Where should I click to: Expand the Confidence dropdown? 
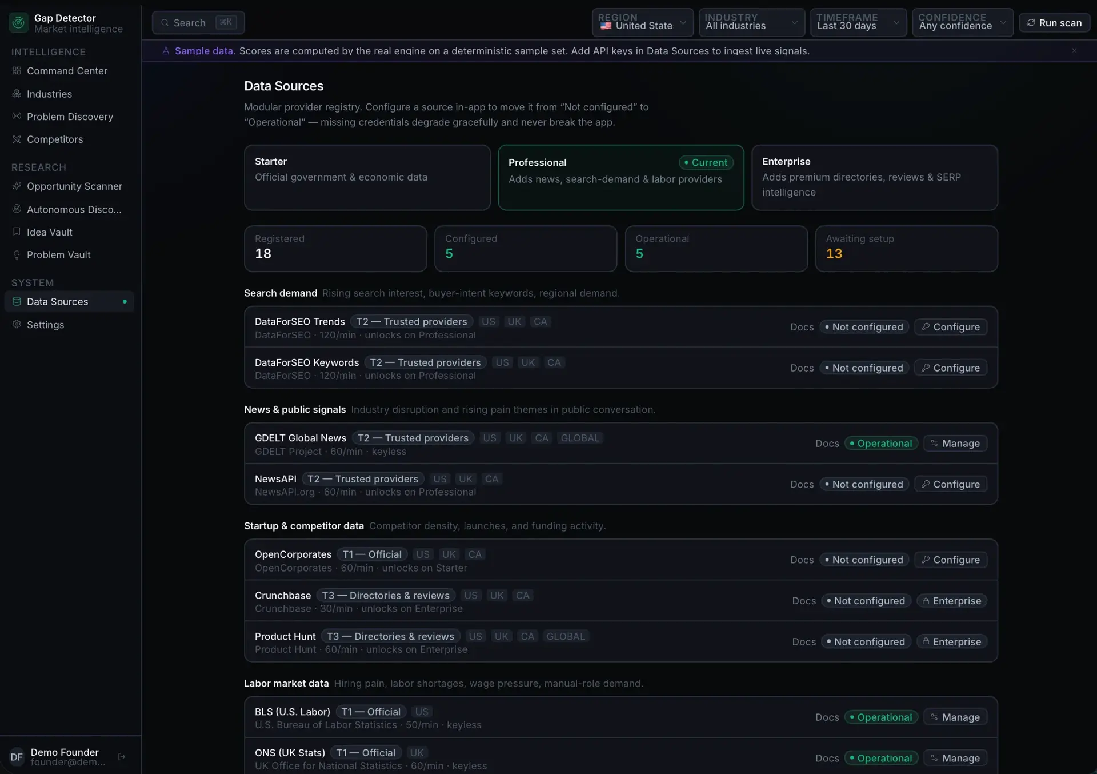coord(962,22)
